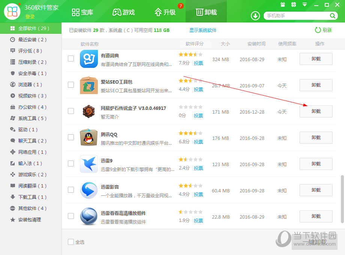Image resolution: width=345 pixels, height=255 pixels.
Task: Check the checkbox next to 有道词典
Action: (70, 59)
